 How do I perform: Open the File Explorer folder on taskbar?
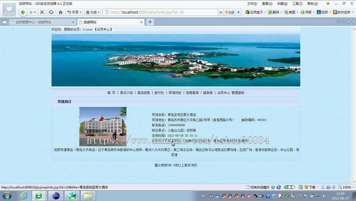tap(88, 196)
